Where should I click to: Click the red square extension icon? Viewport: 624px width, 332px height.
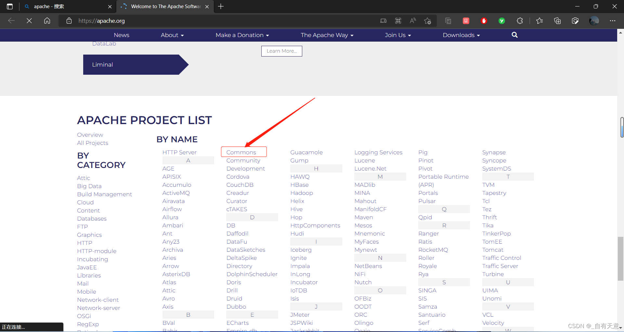point(466,21)
